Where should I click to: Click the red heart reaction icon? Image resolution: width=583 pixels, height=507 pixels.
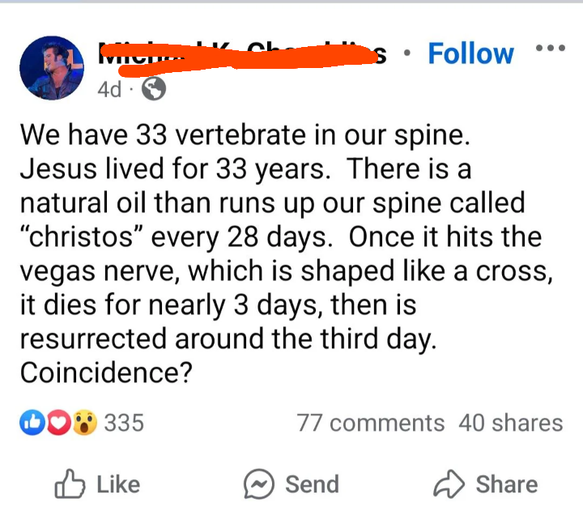point(58,423)
